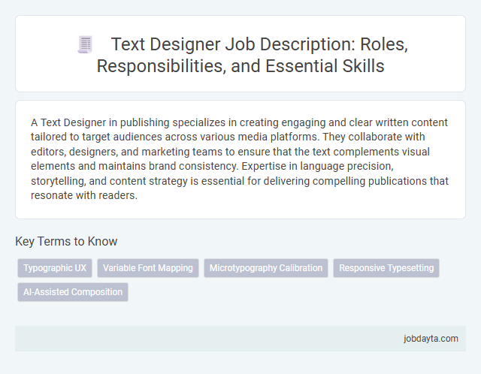Select the AI-Assisted Composition tag
The image size is (481, 374).
coord(73,292)
